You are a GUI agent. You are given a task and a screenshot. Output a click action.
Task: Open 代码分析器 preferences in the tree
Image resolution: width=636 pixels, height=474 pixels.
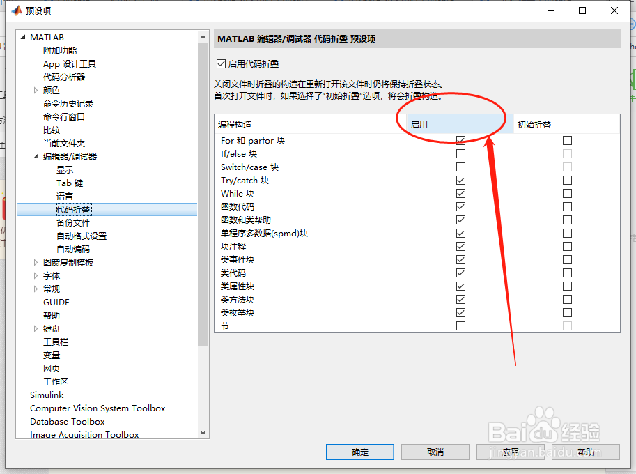click(x=65, y=77)
